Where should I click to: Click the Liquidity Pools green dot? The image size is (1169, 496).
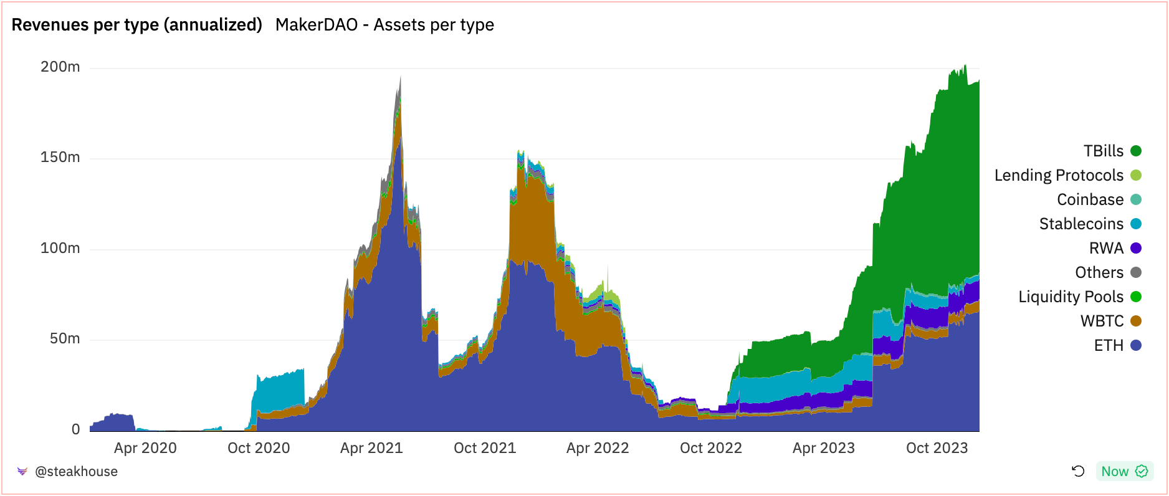click(x=1136, y=297)
